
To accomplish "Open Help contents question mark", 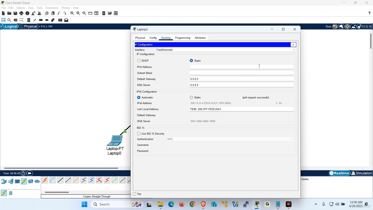I will coord(370,13).
